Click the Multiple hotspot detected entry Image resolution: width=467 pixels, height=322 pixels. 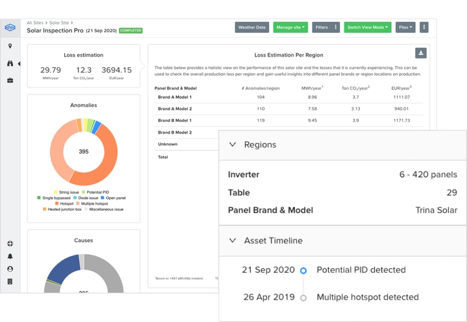tap(367, 297)
